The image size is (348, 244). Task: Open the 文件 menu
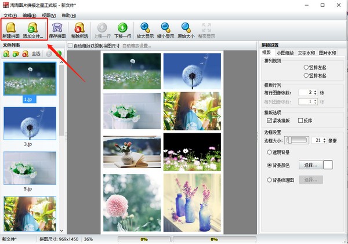pos(11,15)
